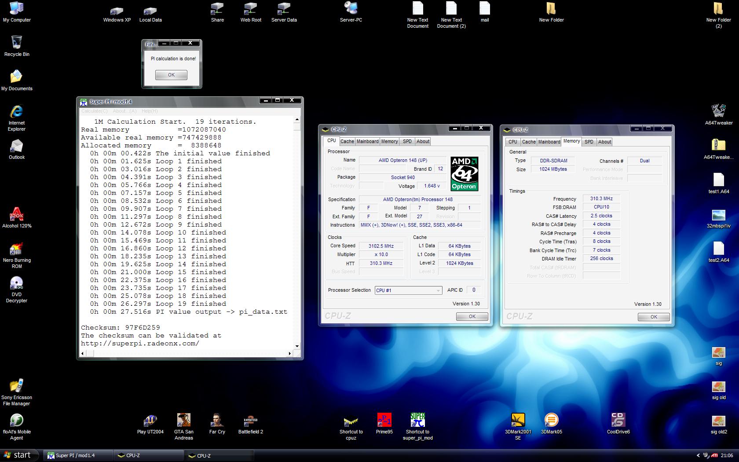Switch to CPU tab in right CPU-Z
This screenshot has height=462, width=739.
[x=513, y=142]
